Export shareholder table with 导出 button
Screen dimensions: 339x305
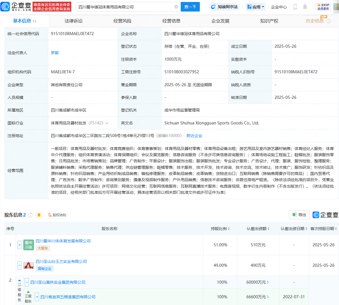[299, 215]
